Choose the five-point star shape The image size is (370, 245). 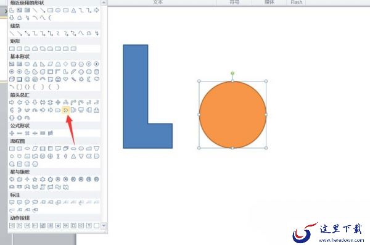(35, 180)
